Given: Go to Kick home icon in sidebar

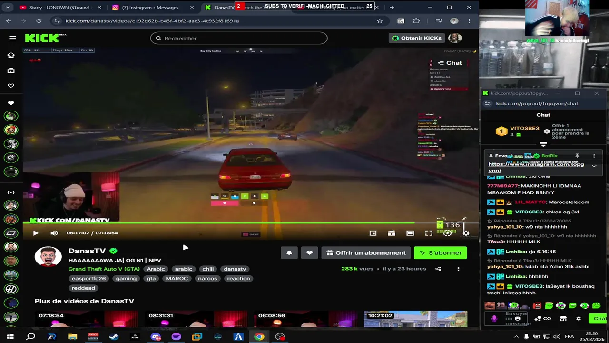Looking at the screenshot, I should 11,55.
